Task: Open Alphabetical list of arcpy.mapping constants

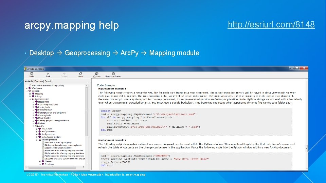Action: pyautogui.click(x=65, y=156)
